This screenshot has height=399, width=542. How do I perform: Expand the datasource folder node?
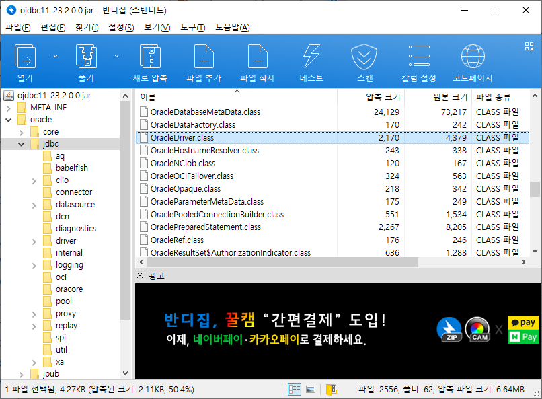tap(34, 205)
